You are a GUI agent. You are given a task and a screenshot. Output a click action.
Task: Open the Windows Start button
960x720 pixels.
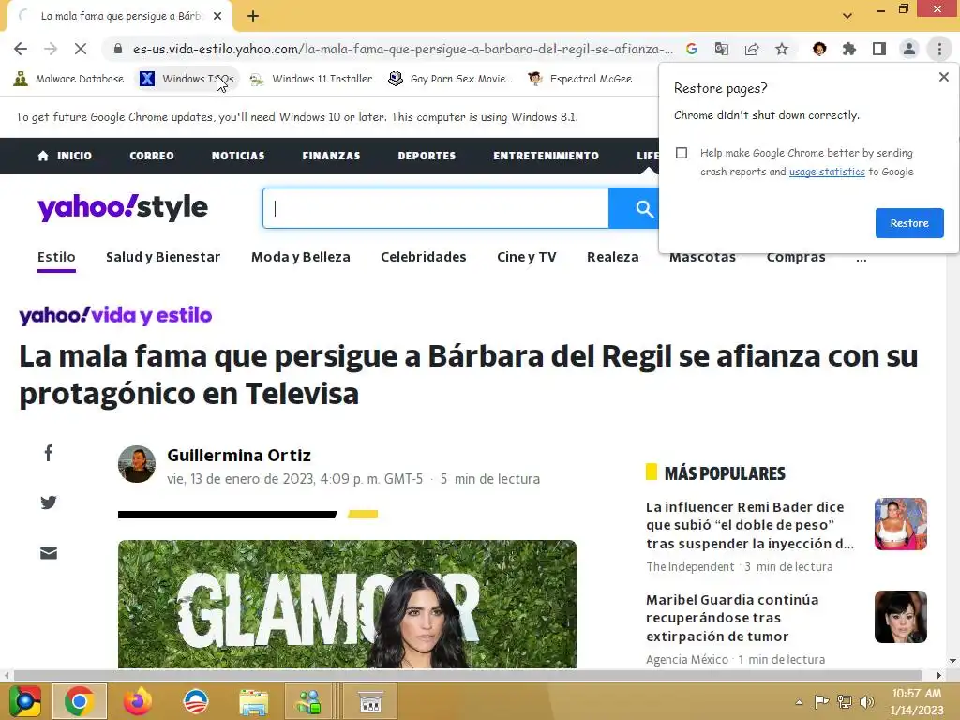coord(25,701)
